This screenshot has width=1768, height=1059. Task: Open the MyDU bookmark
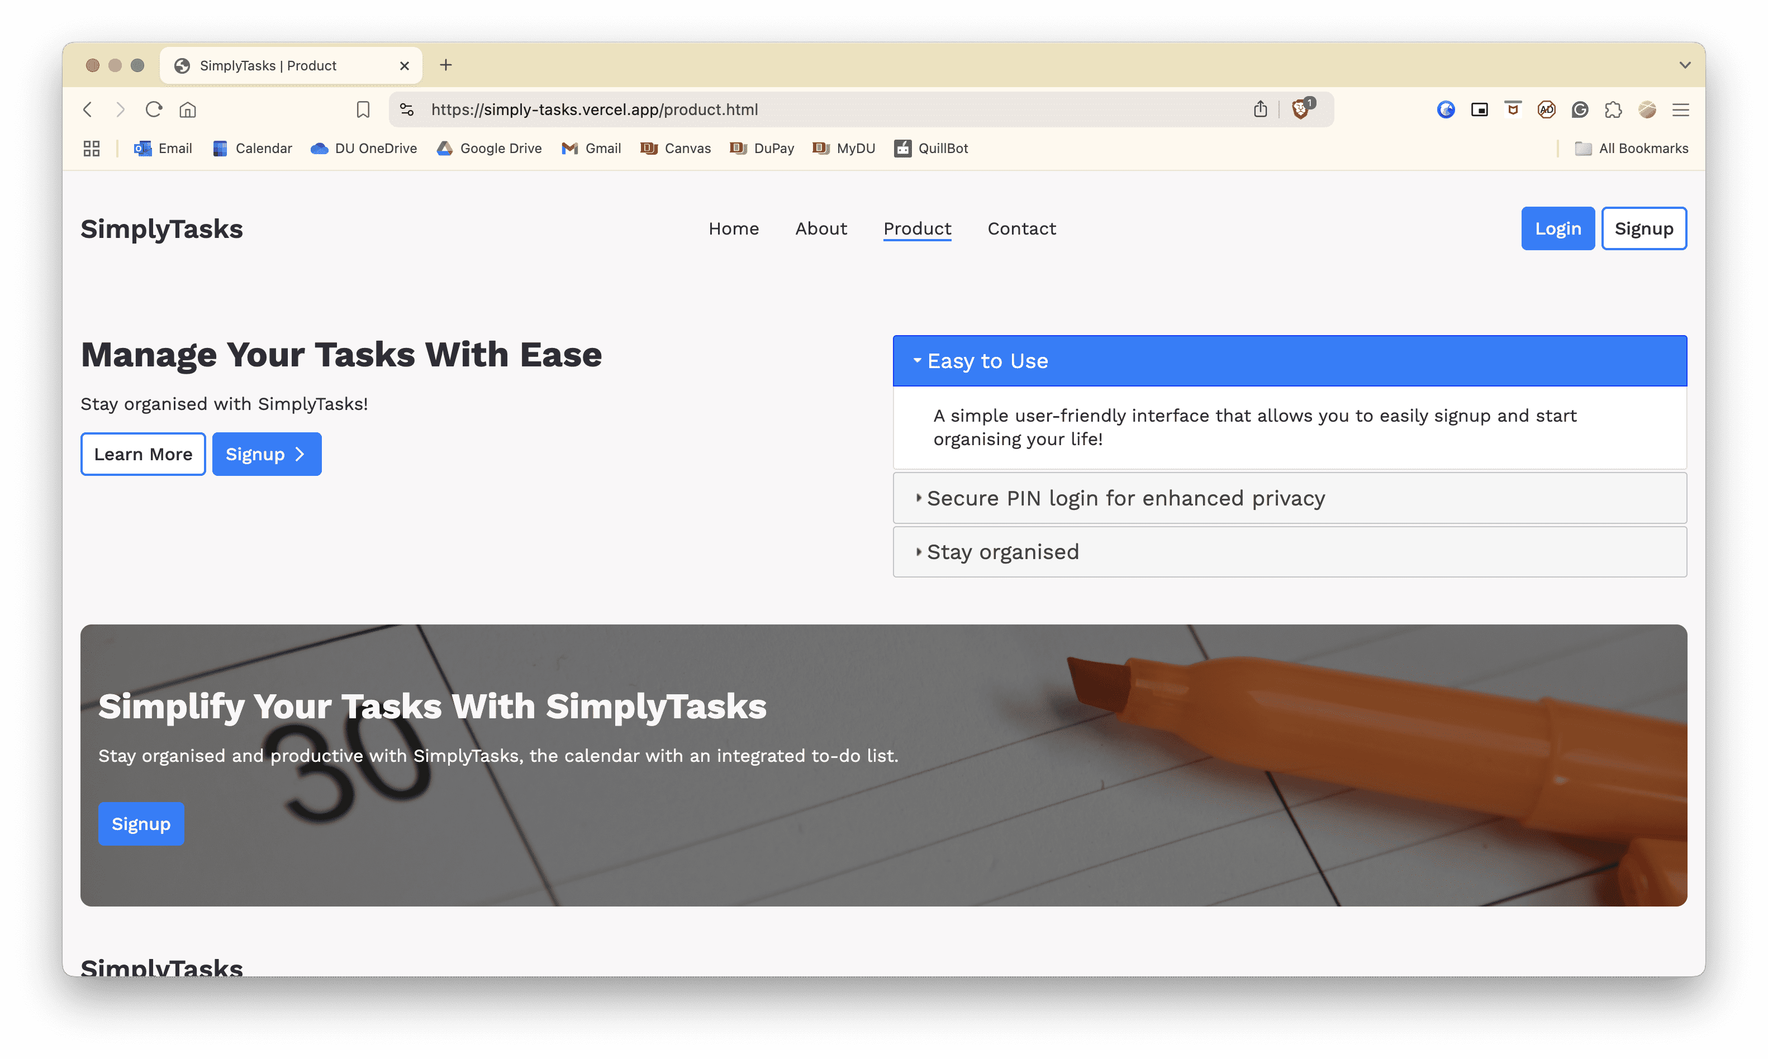click(844, 149)
